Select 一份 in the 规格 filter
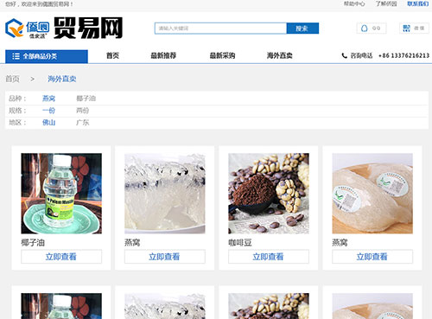Viewport: 432px width, 319px height. pos(48,111)
